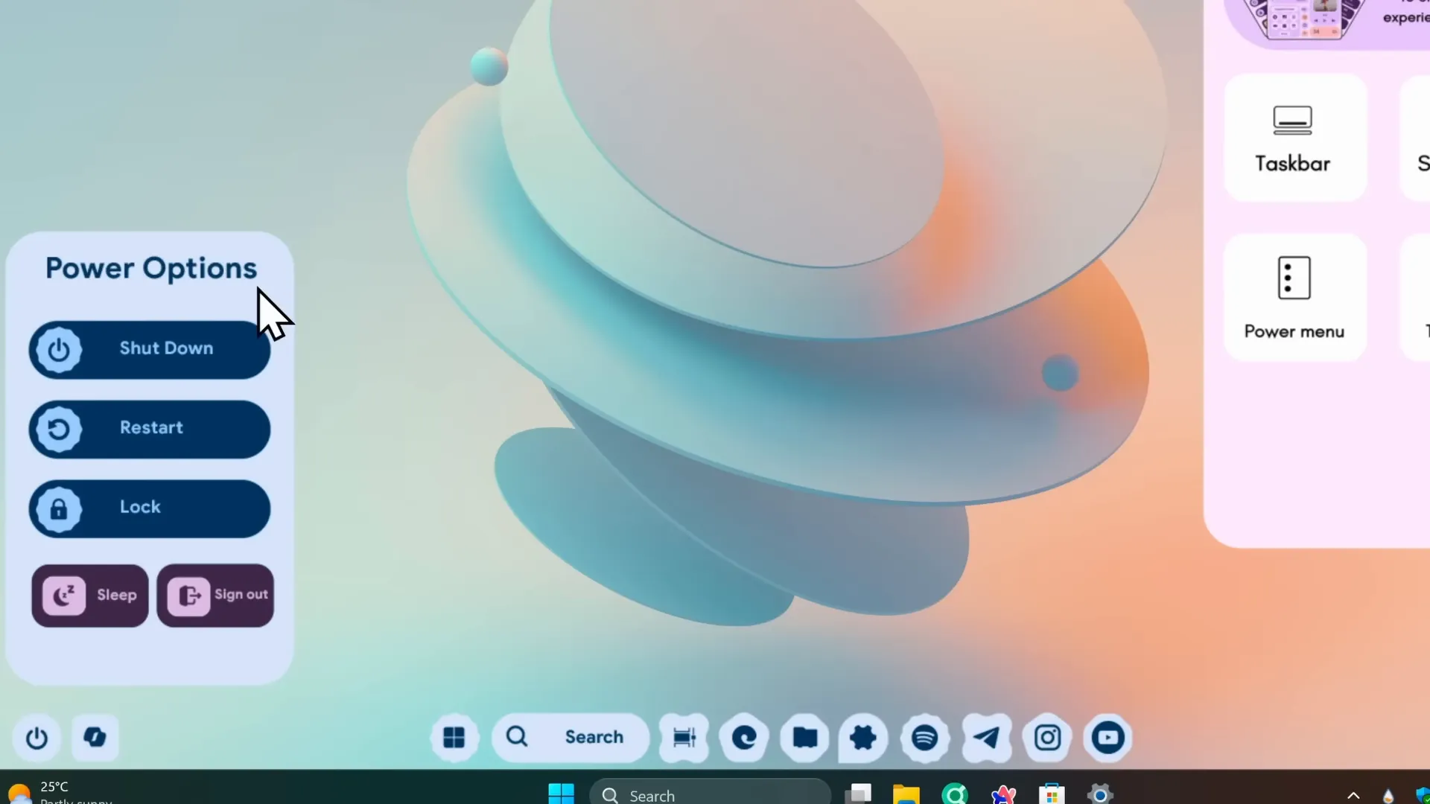Viewport: 1430px width, 804px height.
Task: Select the Power menu card
Action: [x=1295, y=298]
